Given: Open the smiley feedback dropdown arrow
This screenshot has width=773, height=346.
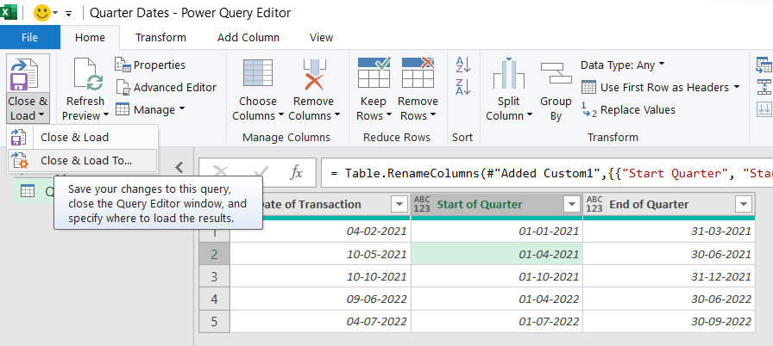Looking at the screenshot, I should point(55,13).
